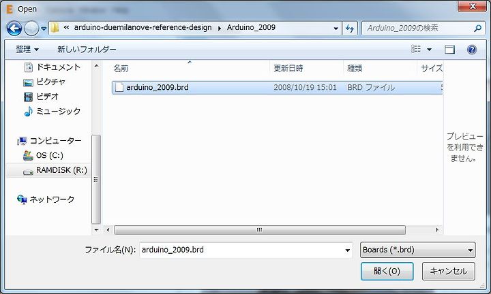Sort by サイズ column header
Image resolution: width=491 pixels, height=294 pixels.
coord(431,68)
